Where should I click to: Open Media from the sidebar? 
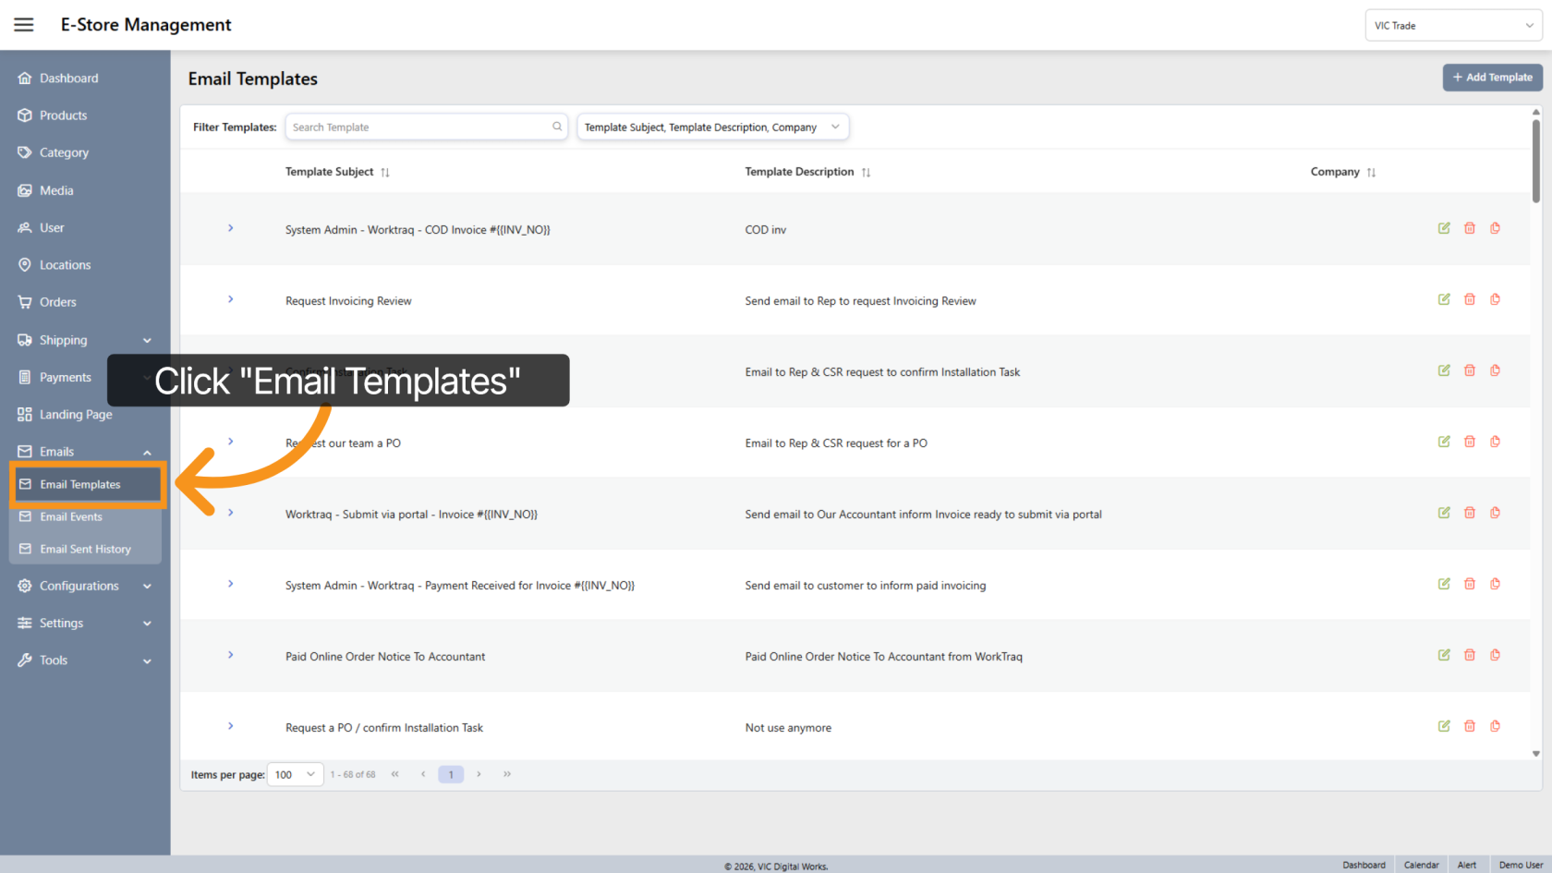[57, 189]
